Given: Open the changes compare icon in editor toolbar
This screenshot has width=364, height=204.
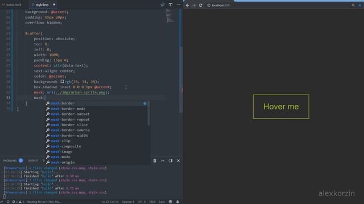Looking at the screenshot, I should [163, 5].
